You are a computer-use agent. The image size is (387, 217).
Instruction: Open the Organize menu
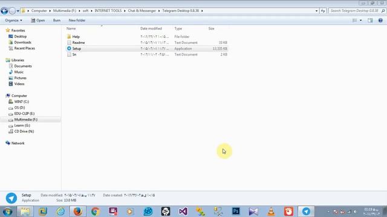click(x=13, y=20)
